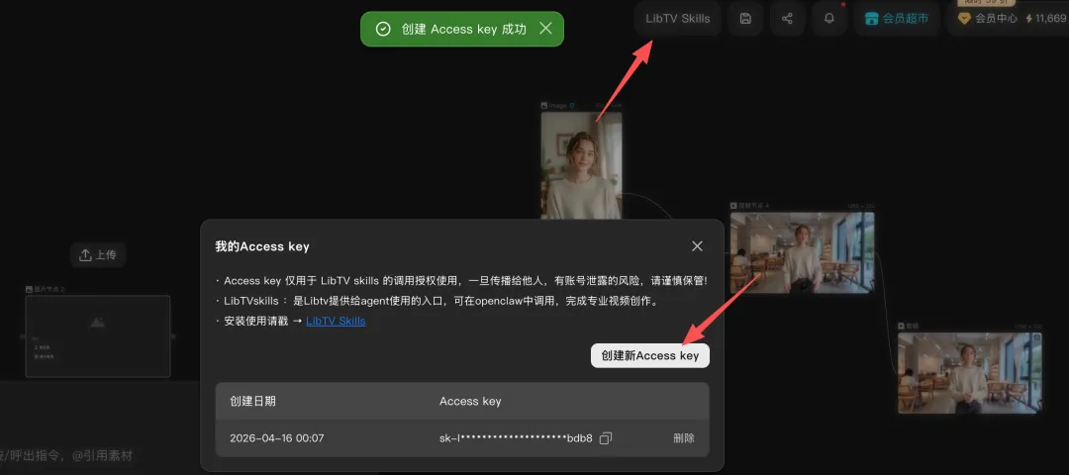
Task: Click the Image node label icon
Action: 544,106
